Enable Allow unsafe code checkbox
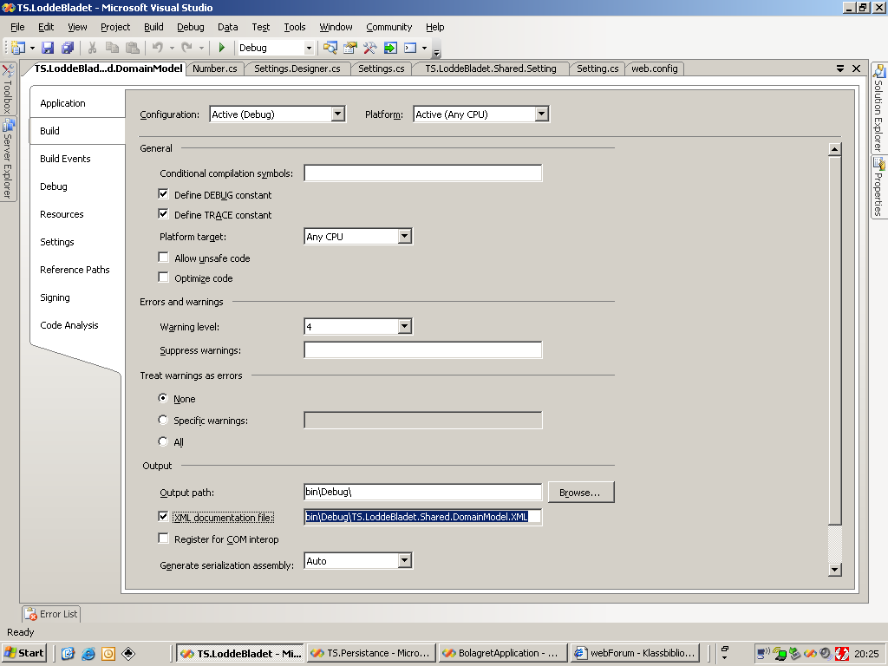Screen dimensions: 888x666 tap(163, 257)
